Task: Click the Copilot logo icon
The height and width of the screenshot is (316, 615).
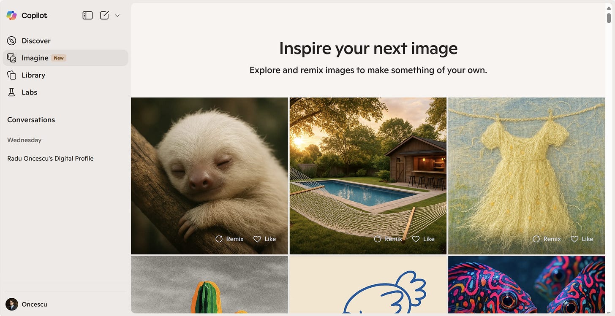Action: pos(11,16)
